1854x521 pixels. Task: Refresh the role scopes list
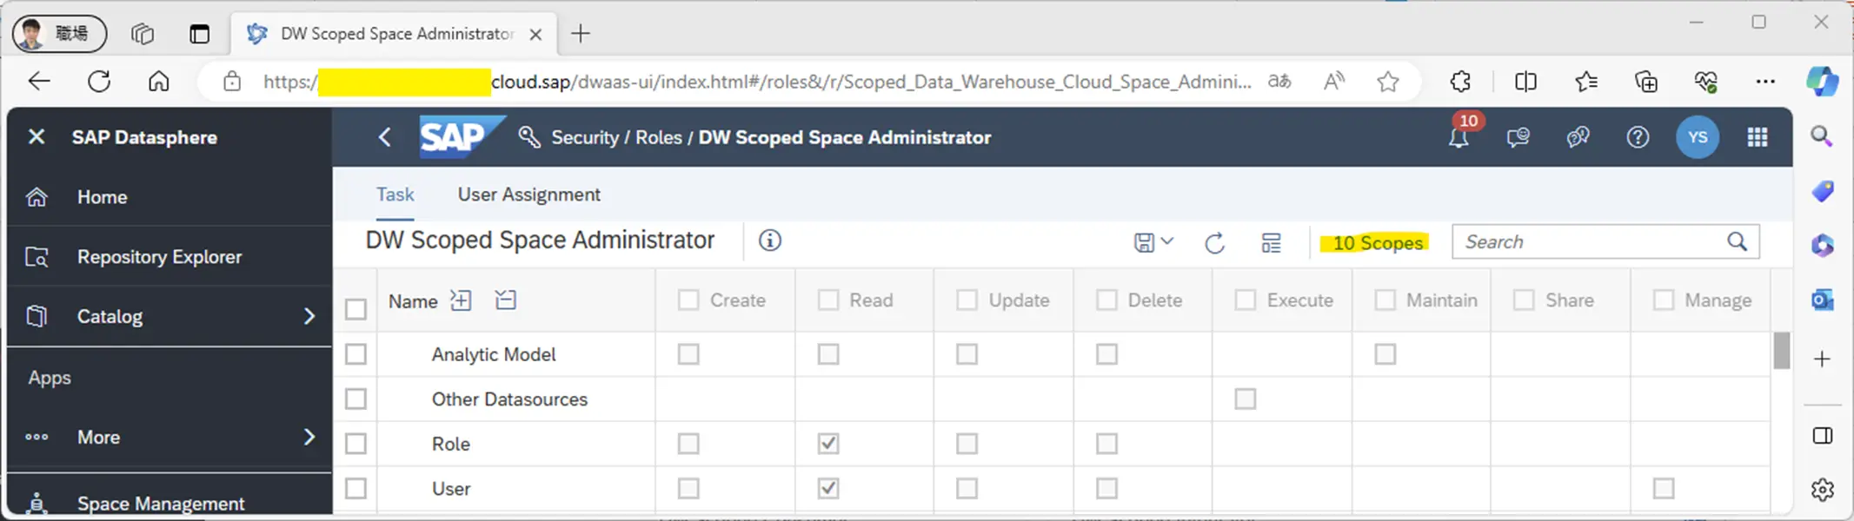(1215, 243)
